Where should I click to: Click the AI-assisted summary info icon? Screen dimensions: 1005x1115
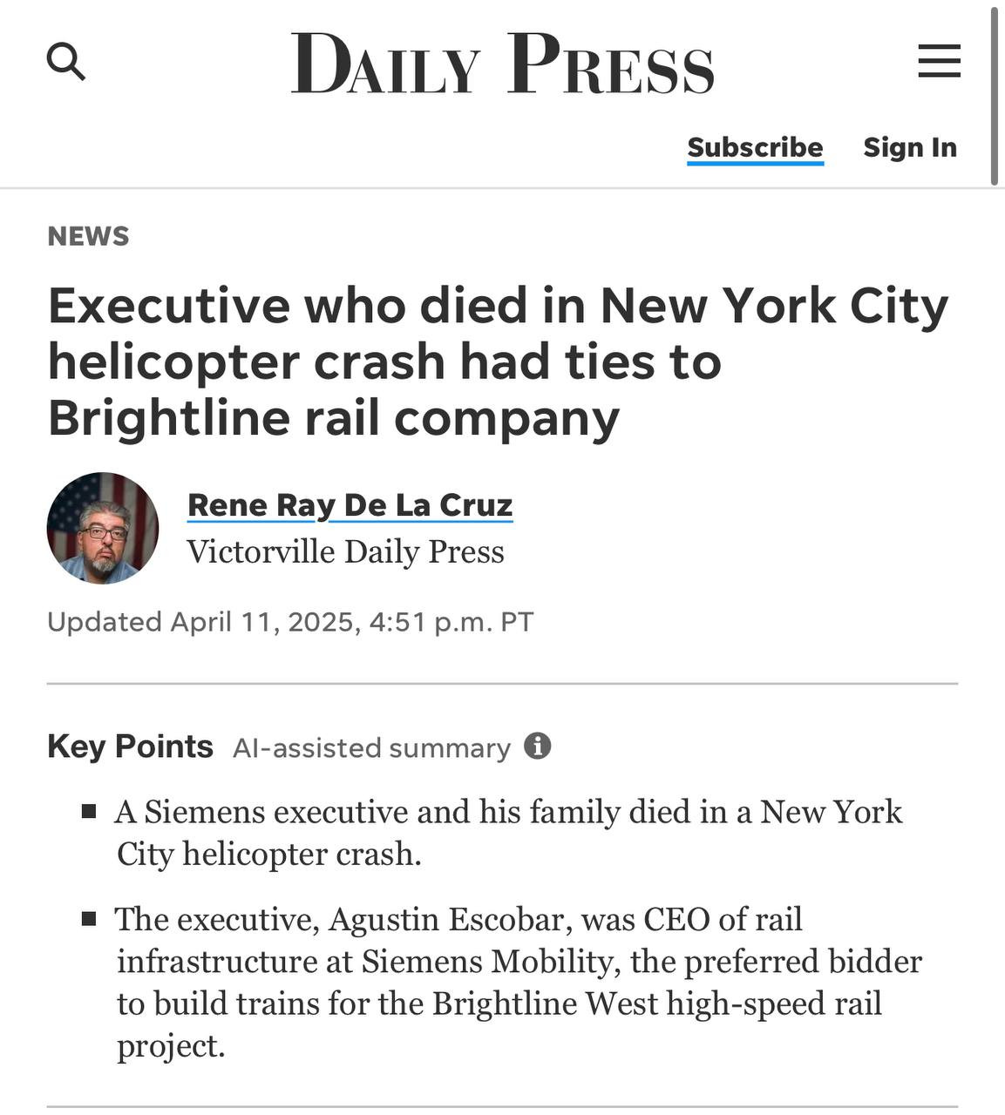click(x=538, y=747)
